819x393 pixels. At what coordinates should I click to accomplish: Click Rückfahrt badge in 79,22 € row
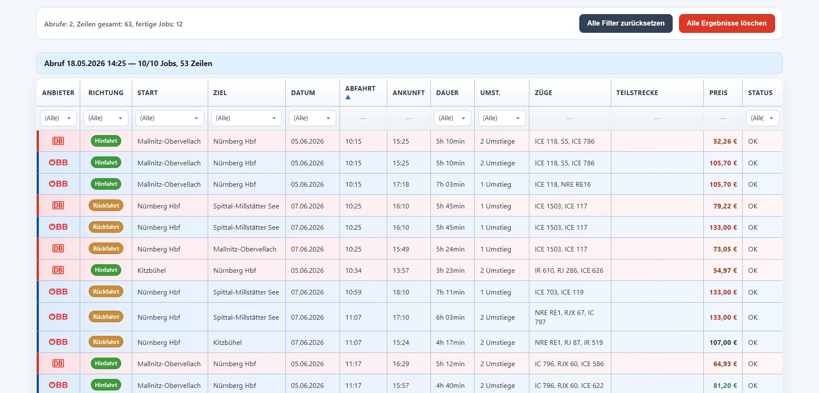pyautogui.click(x=106, y=205)
